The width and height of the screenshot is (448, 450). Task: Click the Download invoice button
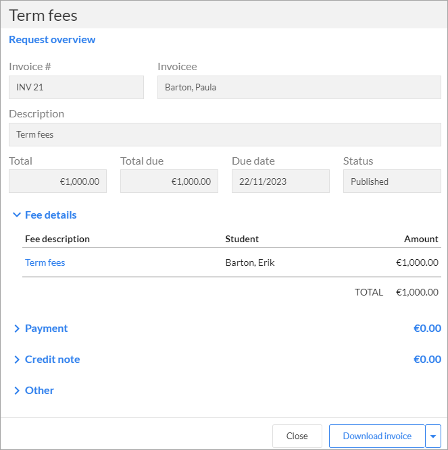point(377,436)
